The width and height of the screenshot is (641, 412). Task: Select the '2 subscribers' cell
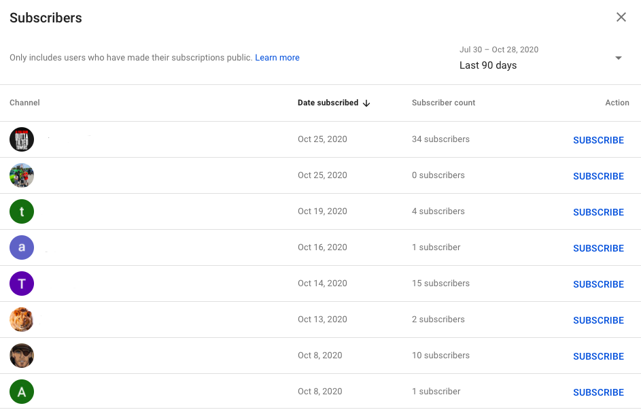pyautogui.click(x=438, y=319)
